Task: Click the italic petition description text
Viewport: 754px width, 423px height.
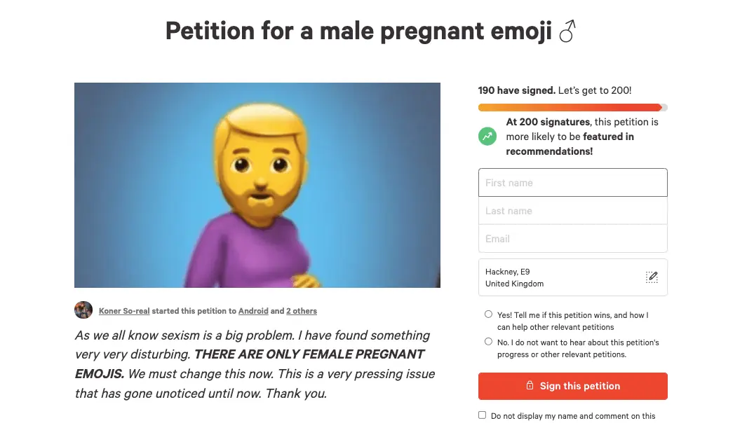Action: tap(255, 364)
